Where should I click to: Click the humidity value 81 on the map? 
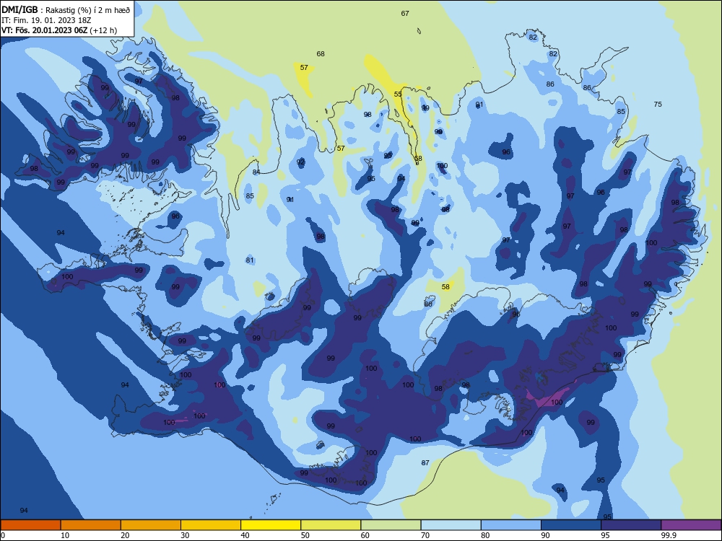click(250, 260)
